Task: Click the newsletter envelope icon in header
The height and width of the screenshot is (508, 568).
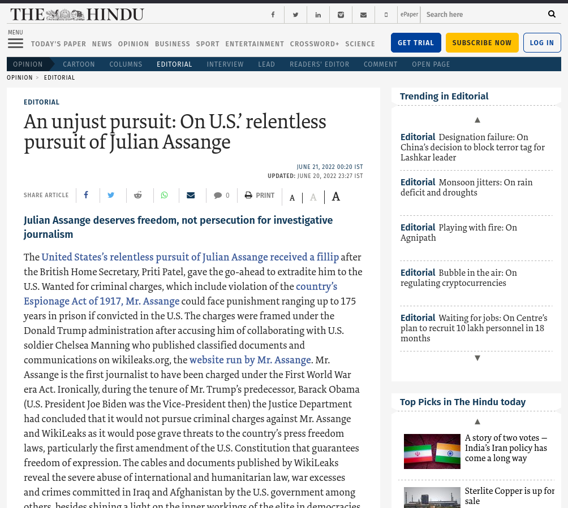Action: coord(363,15)
